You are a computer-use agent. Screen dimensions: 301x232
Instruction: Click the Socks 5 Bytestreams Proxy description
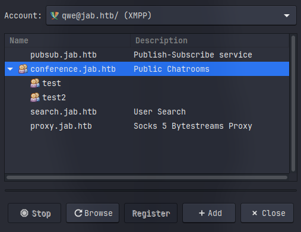coord(193,126)
